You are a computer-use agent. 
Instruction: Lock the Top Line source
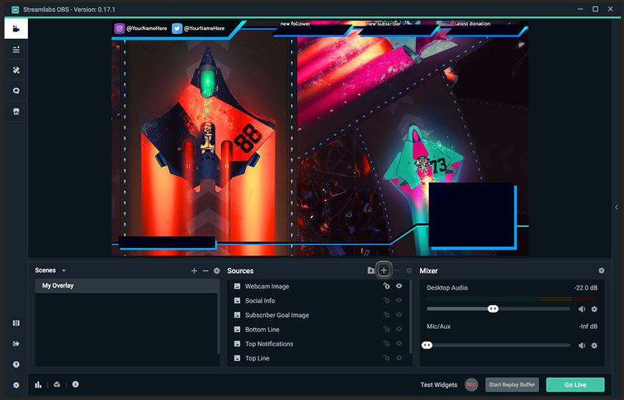tap(386, 357)
